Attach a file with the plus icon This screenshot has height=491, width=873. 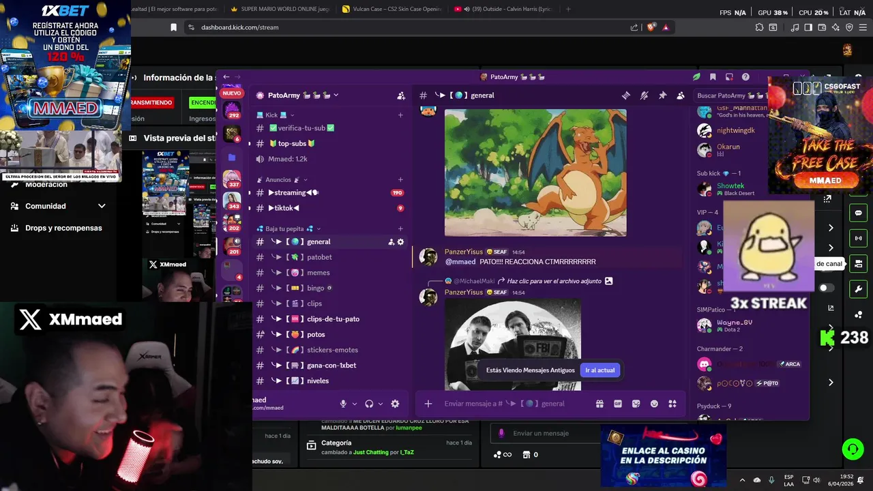pyautogui.click(x=428, y=404)
